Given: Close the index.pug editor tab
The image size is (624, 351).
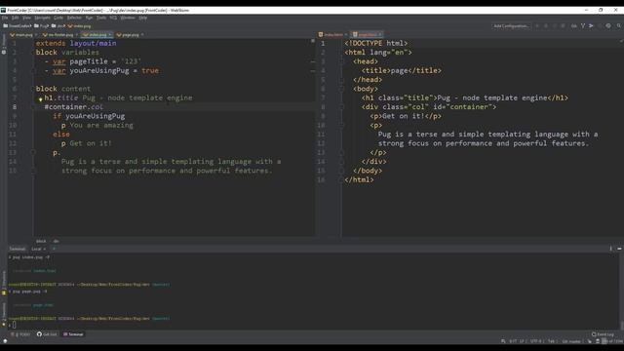Looking at the screenshot, I should pos(110,35).
